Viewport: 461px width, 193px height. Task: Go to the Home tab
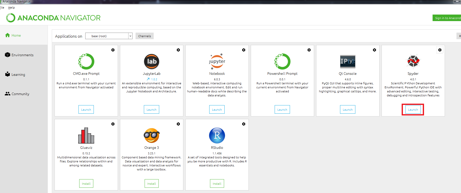tap(24, 35)
